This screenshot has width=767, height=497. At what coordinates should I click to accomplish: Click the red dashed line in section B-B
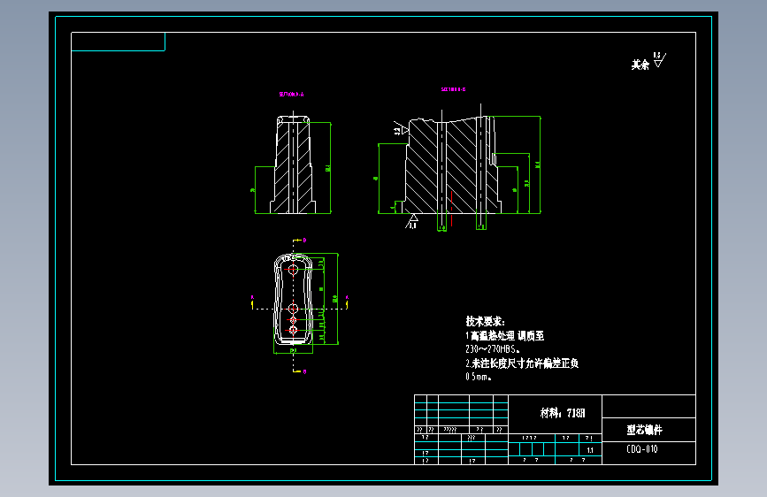(x=451, y=209)
